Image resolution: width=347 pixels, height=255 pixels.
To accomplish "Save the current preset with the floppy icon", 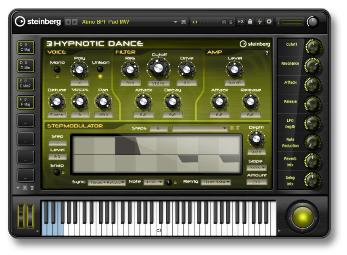I will point(184,22).
